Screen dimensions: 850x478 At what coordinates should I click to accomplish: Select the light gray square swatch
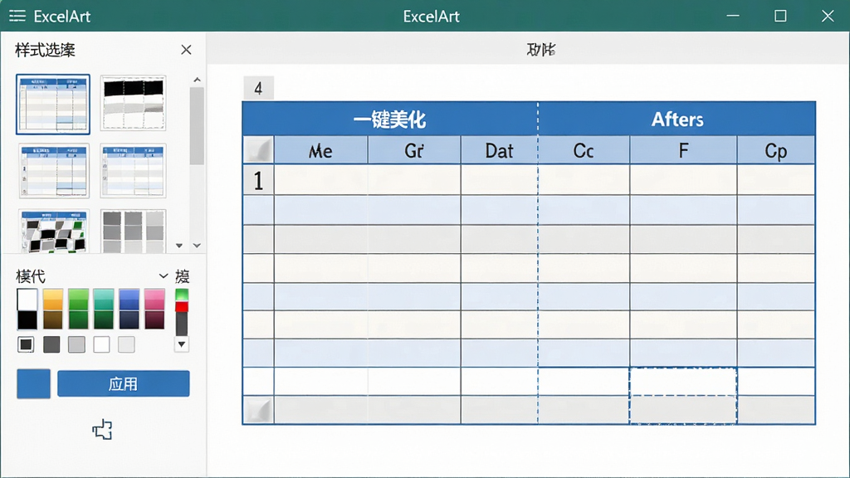[76, 344]
